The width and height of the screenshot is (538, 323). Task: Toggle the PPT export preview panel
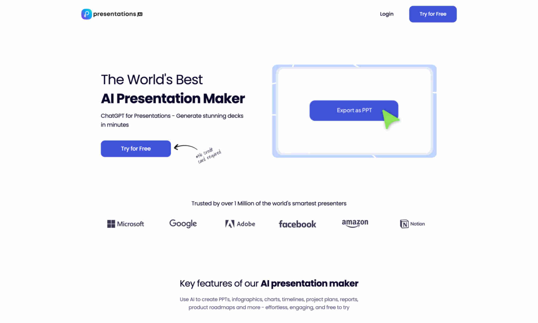pyautogui.click(x=354, y=111)
